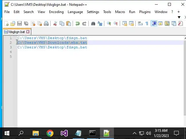Open the Function List icon
This screenshot has width=186, height=139.
(x=180, y=23)
